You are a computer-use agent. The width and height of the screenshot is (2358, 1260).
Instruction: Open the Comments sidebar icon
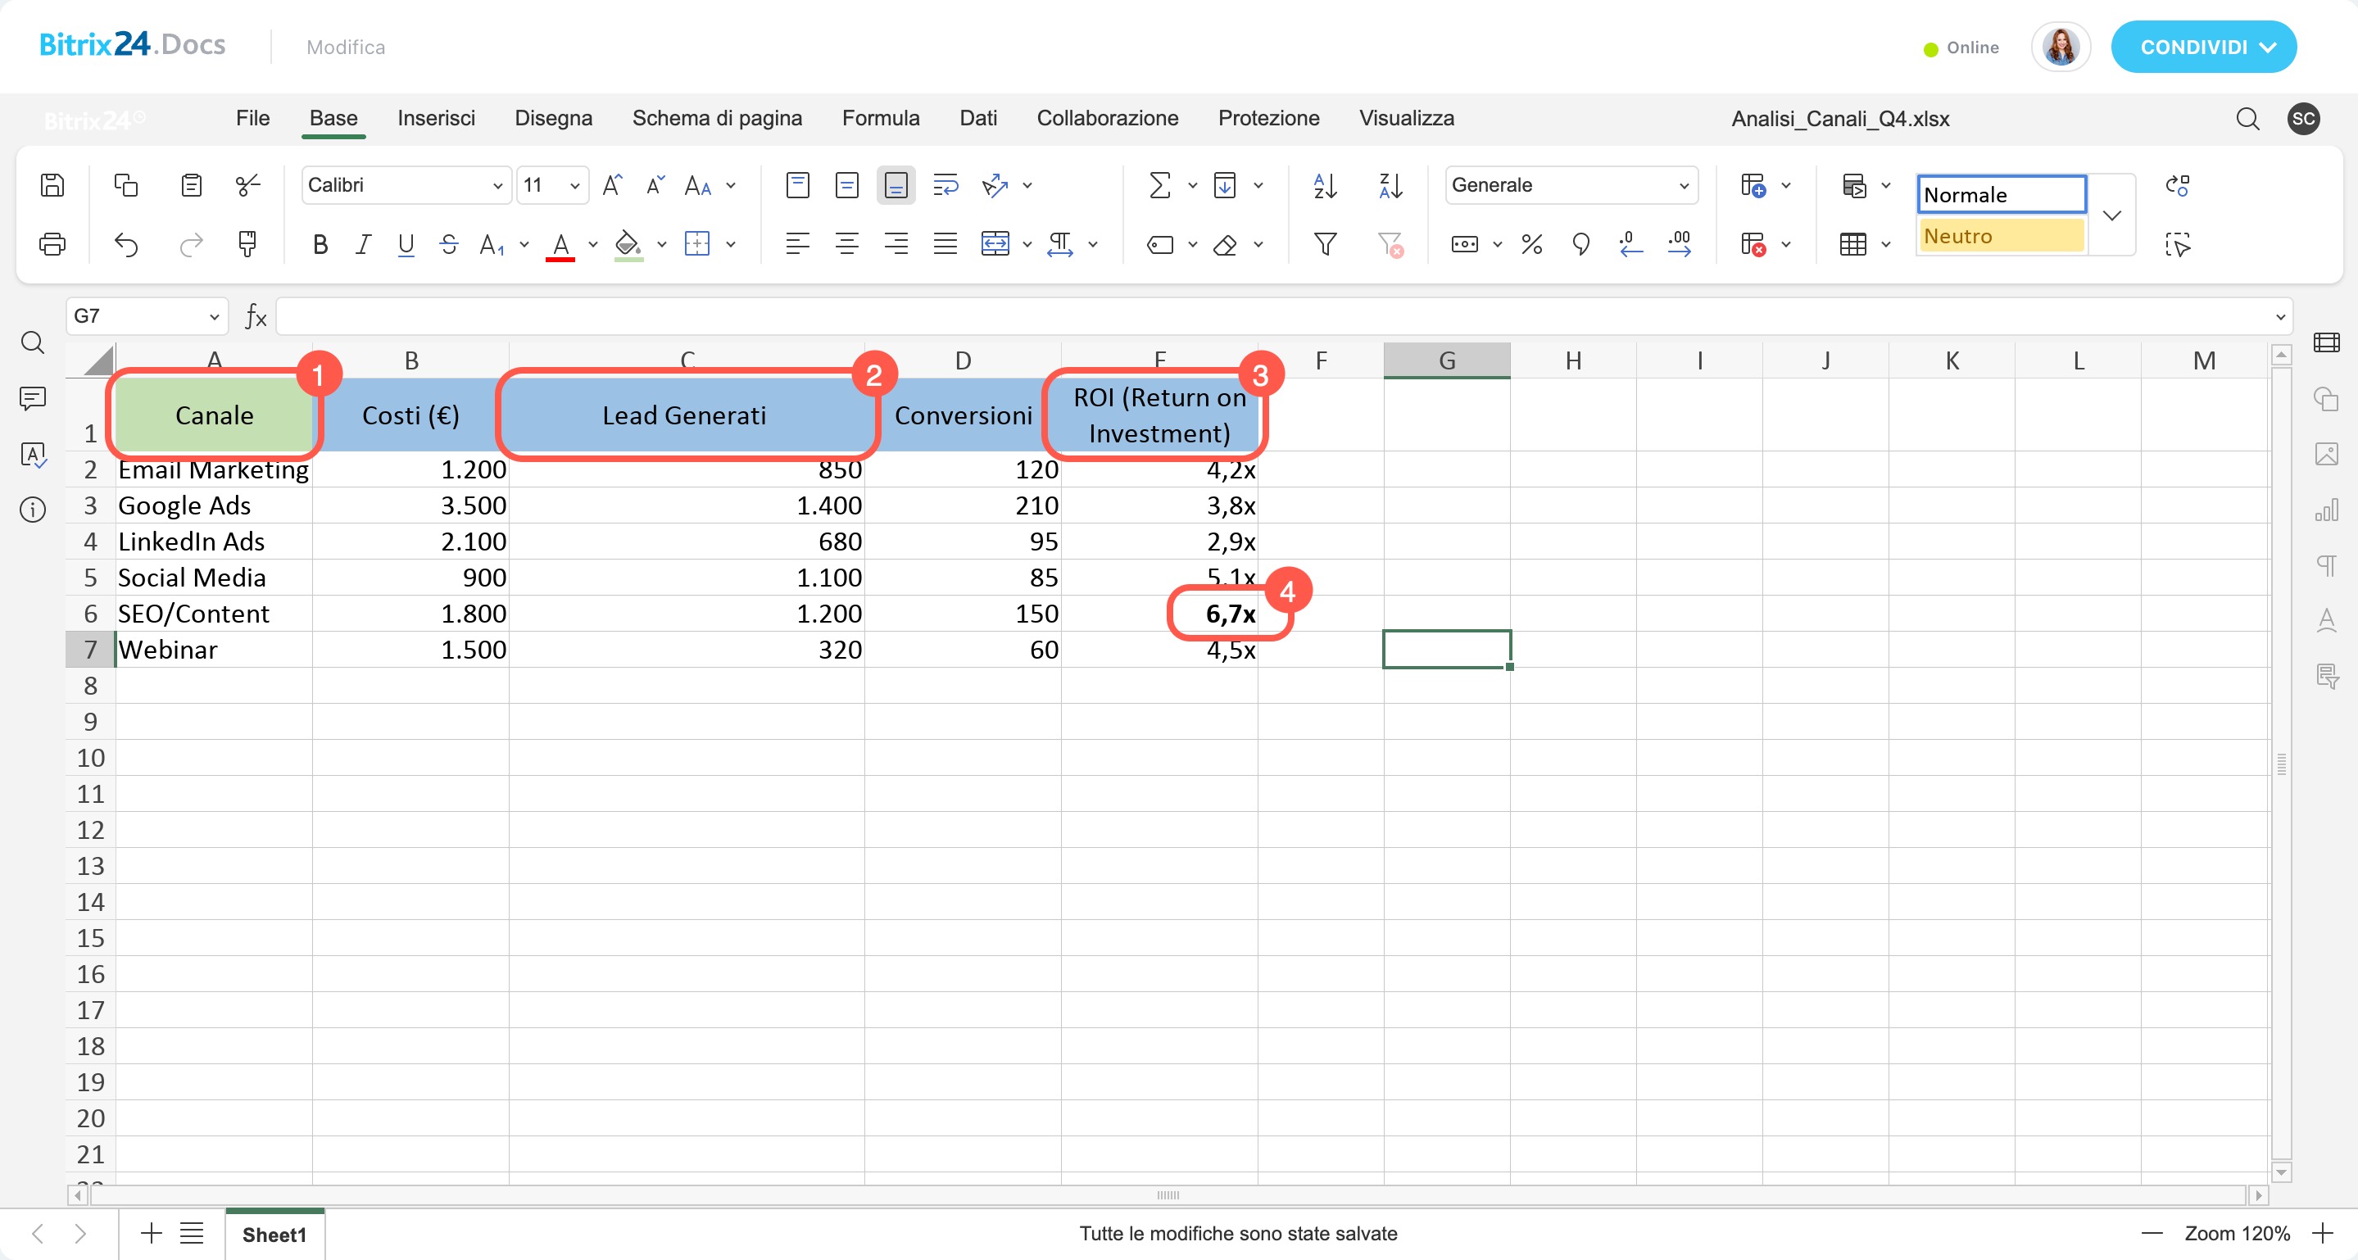[x=33, y=399]
